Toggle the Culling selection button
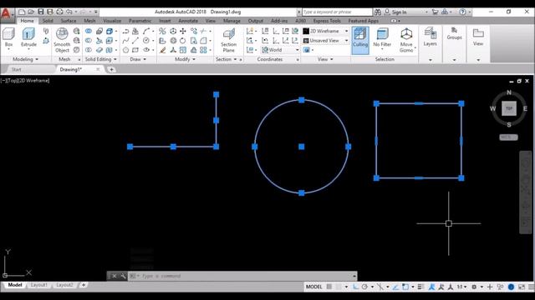535x300 pixels. click(x=360, y=40)
